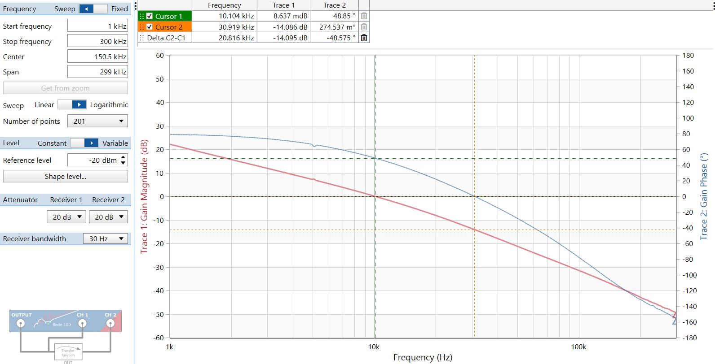This screenshot has height=364, width=715.
Task: Click the Center frequency field
Action: (x=97, y=56)
